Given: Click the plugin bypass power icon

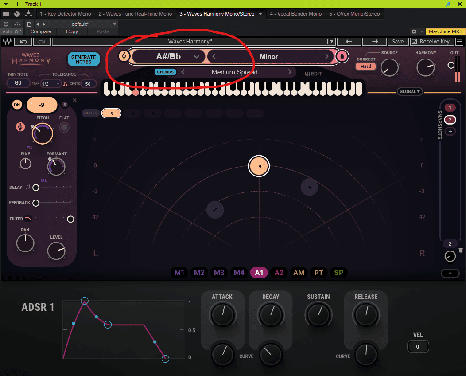Looking at the screenshot, I should 6,24.
